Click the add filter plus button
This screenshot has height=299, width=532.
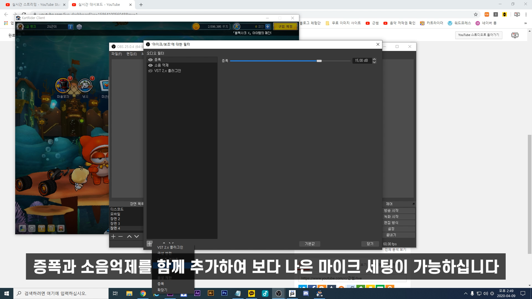click(149, 244)
